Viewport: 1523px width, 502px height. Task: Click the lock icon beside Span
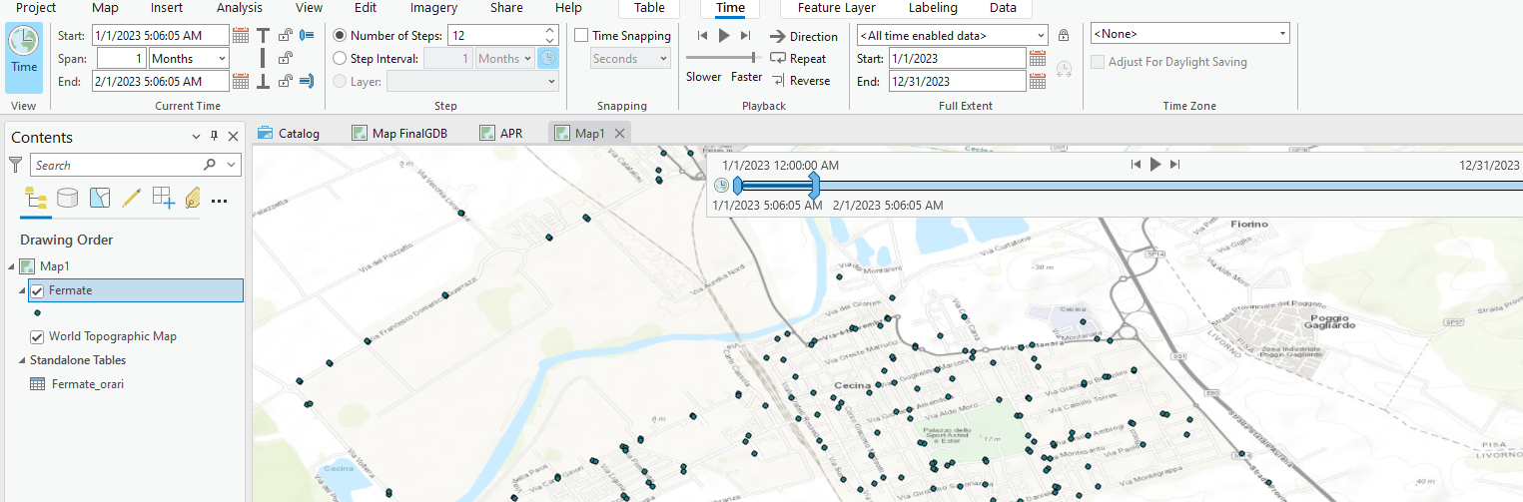(x=286, y=59)
